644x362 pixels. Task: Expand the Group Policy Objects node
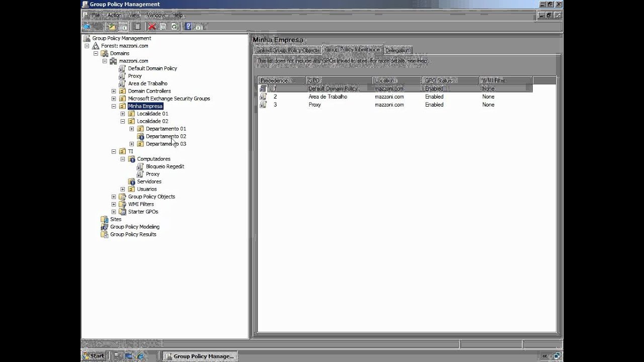114,197
